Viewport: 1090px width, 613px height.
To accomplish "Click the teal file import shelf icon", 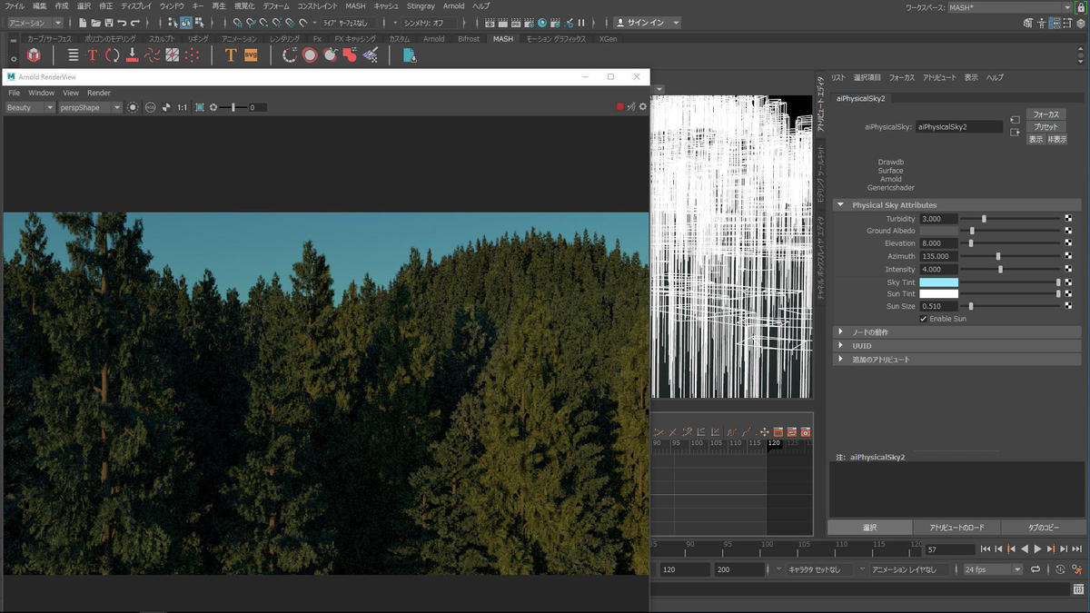I will (x=410, y=55).
